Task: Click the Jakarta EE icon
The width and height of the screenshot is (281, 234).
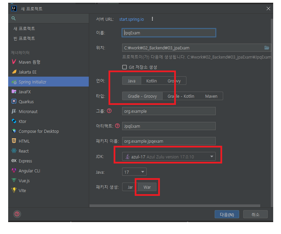Action: (x=14, y=72)
